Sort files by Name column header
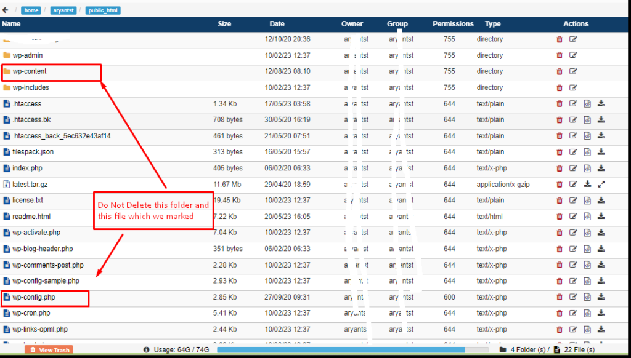Viewport: 631px width, 358px height. [x=11, y=24]
